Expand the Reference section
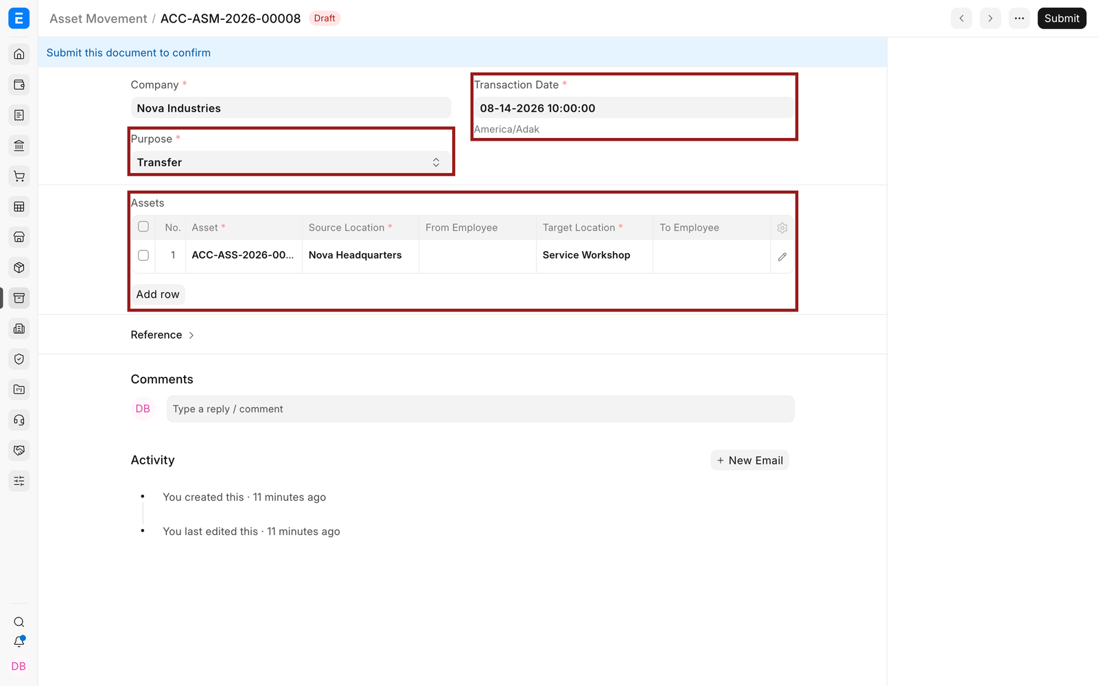1098x686 pixels. 163,335
